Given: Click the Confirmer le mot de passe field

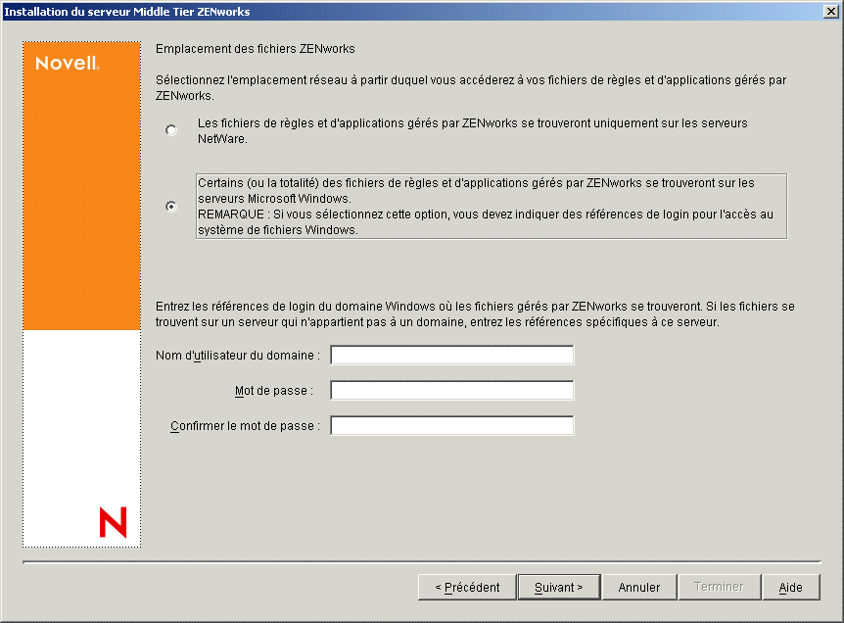Looking at the screenshot, I should point(451,425).
